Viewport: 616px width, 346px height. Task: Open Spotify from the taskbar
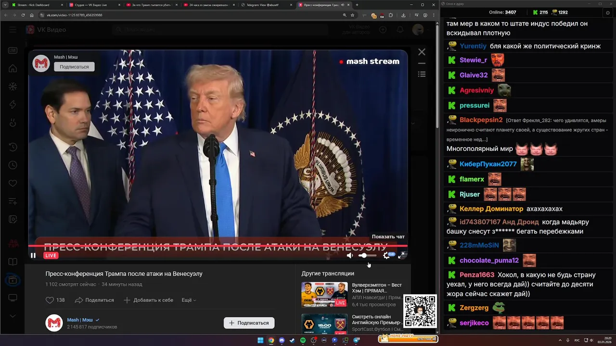tap(303, 340)
